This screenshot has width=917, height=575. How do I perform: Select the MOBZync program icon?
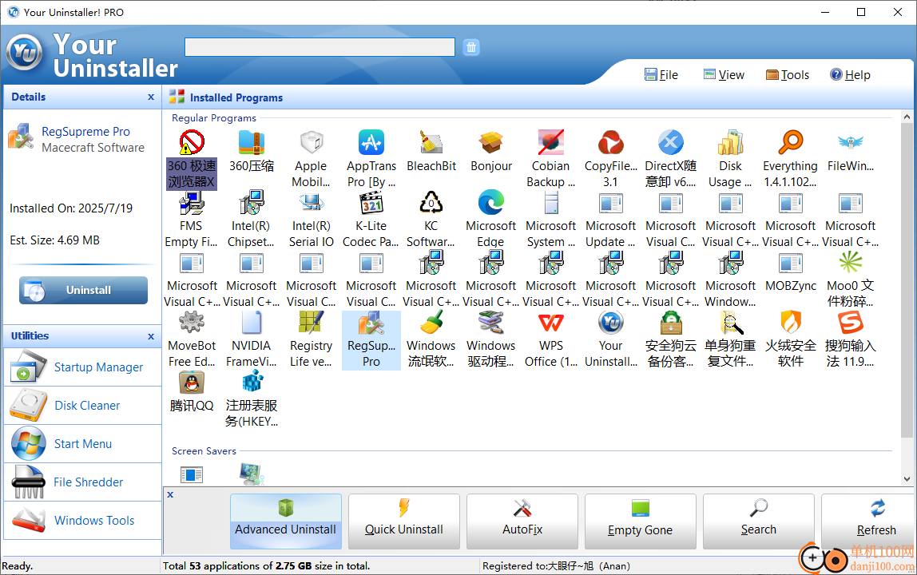[791, 264]
